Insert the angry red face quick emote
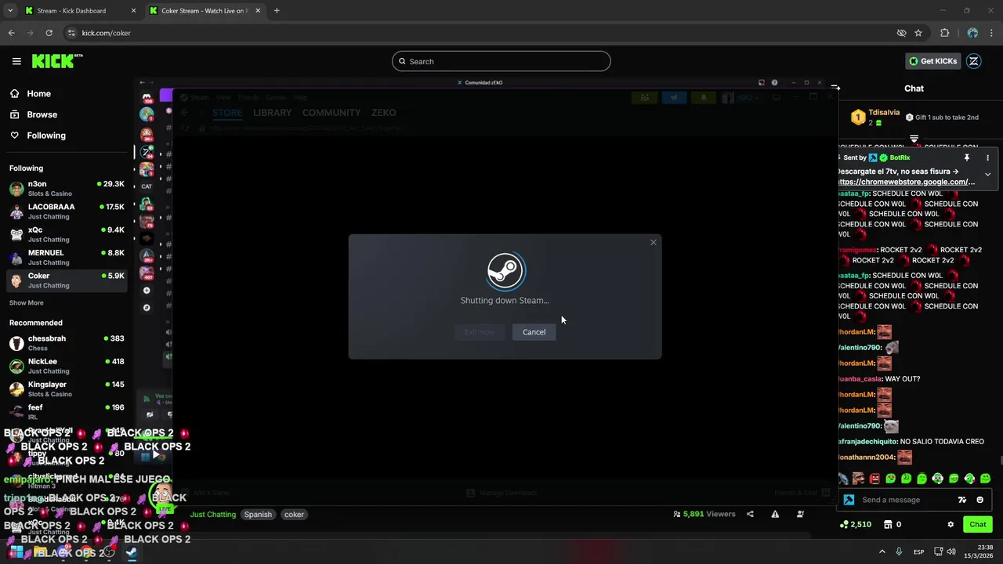 pyautogui.click(x=874, y=479)
